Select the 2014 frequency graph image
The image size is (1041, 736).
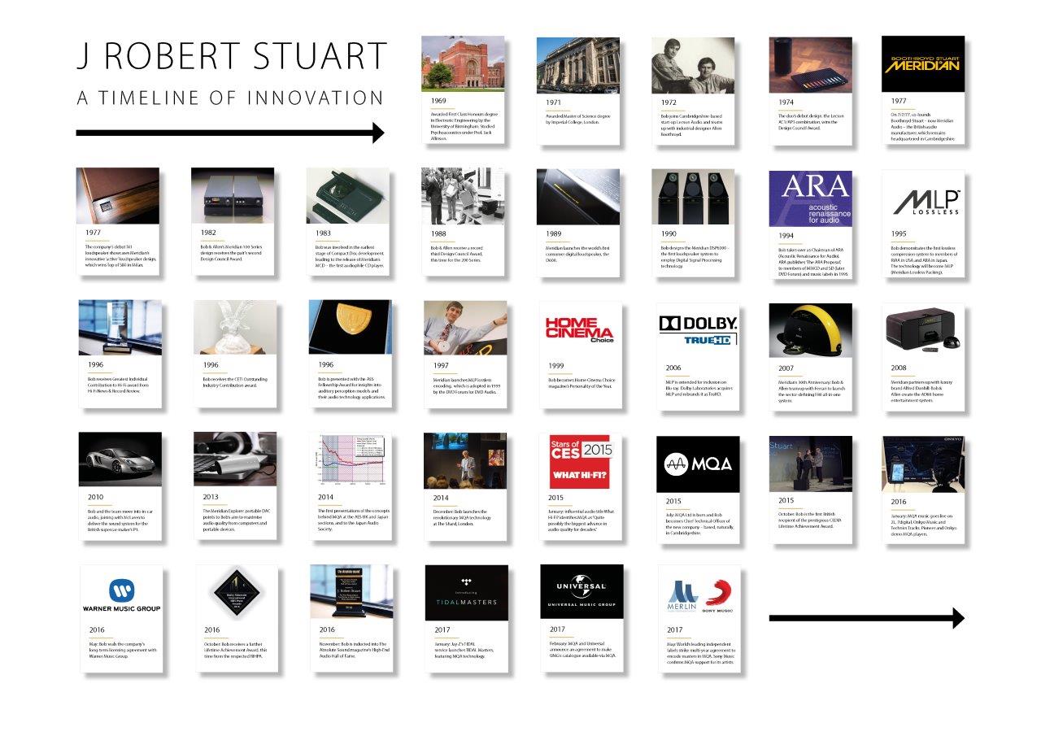pos(350,460)
